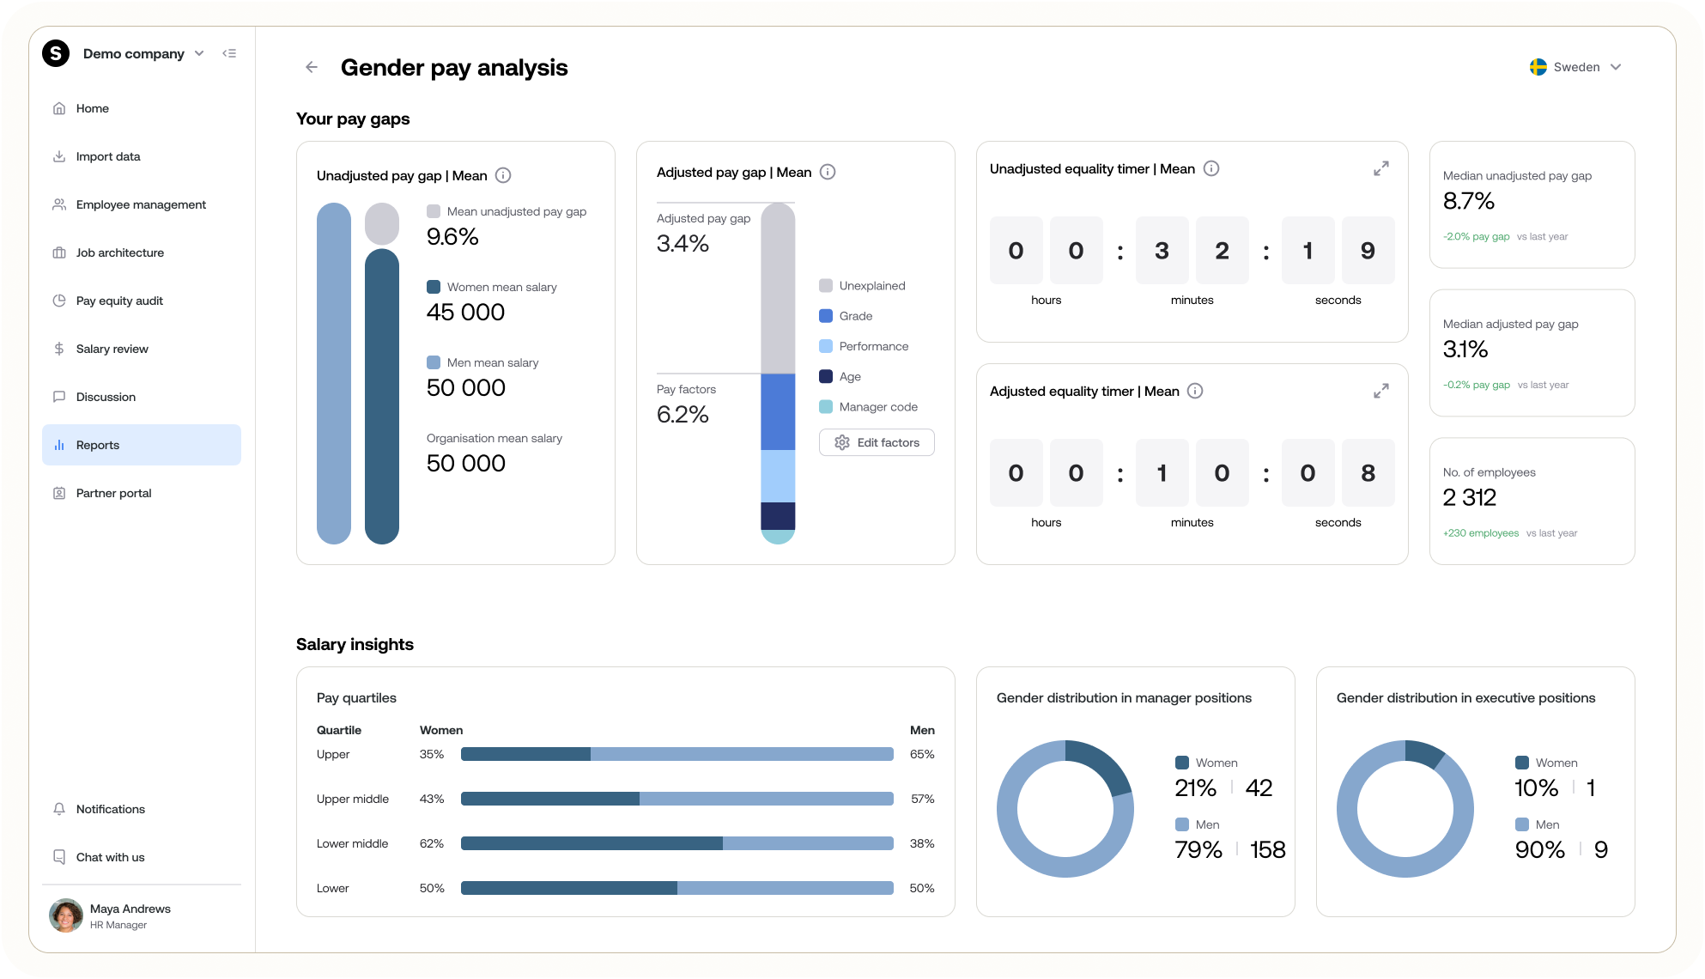Collapse the sidebar with the toggle icon
This screenshot has height=979, width=1705.
229,53
